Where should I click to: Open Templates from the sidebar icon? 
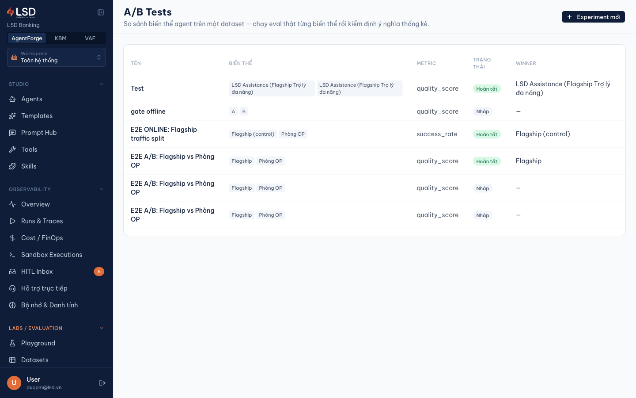click(x=12, y=116)
